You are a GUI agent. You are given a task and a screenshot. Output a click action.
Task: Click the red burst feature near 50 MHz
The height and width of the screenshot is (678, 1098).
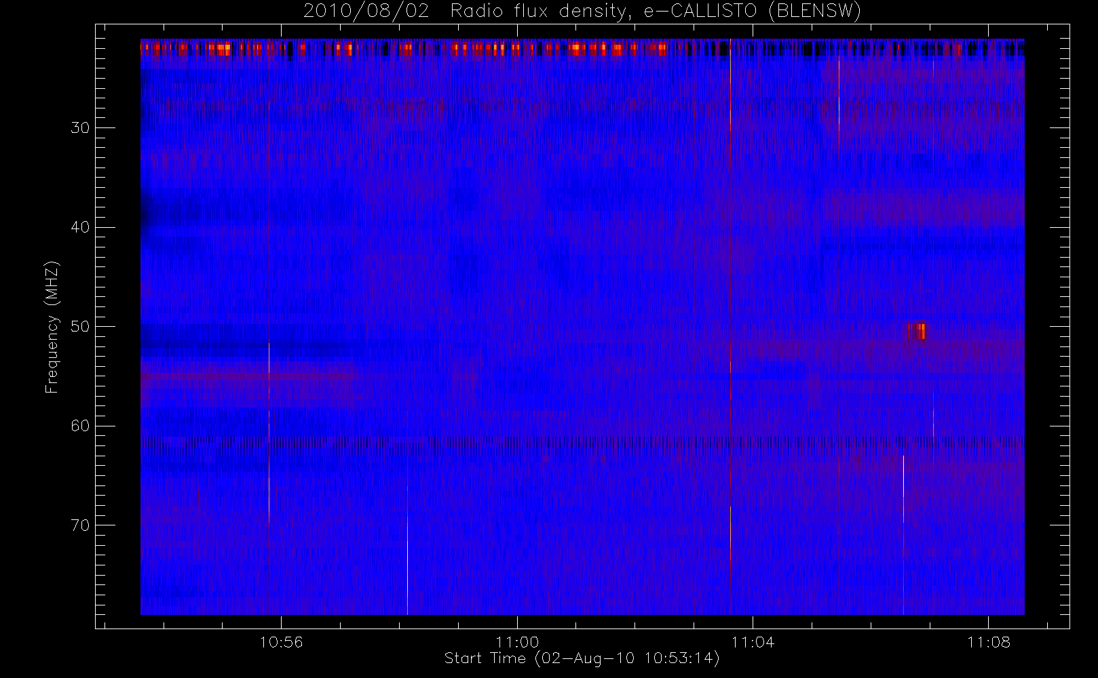coord(917,331)
